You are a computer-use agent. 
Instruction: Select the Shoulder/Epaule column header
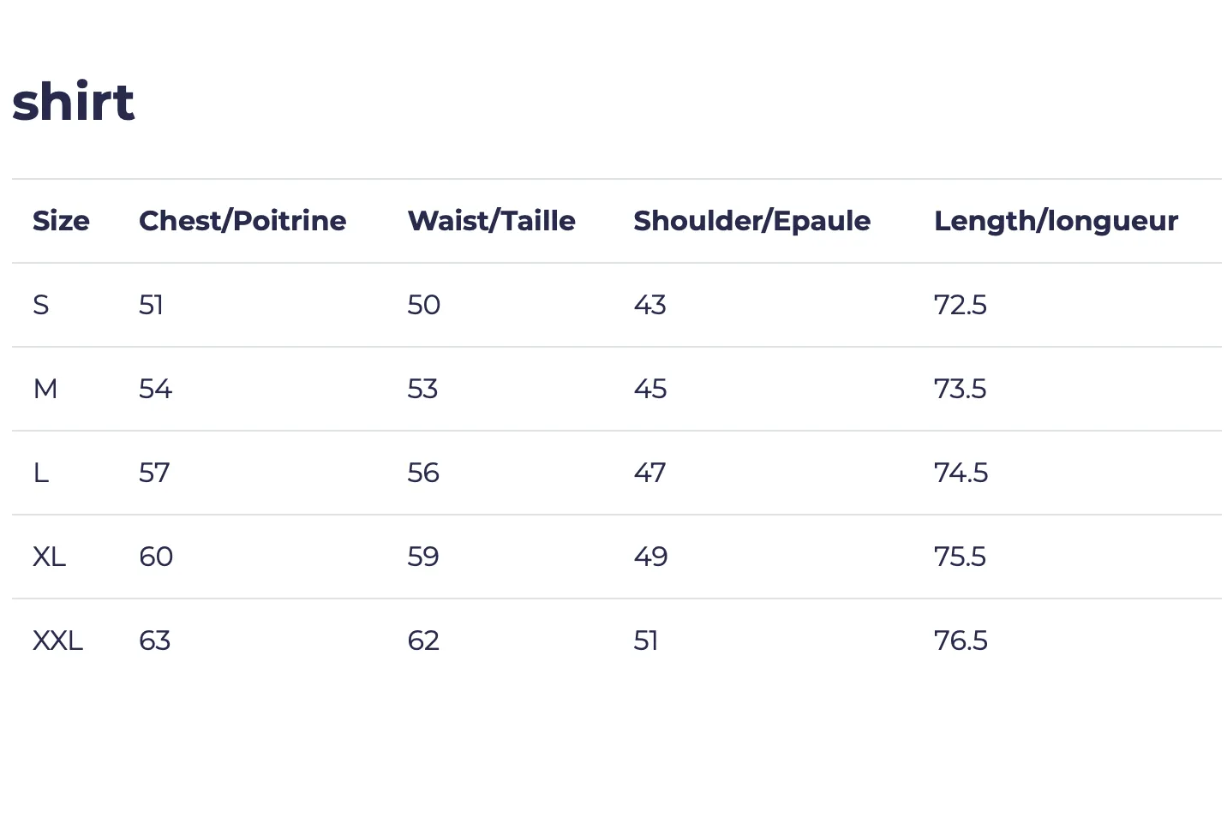tap(751, 221)
